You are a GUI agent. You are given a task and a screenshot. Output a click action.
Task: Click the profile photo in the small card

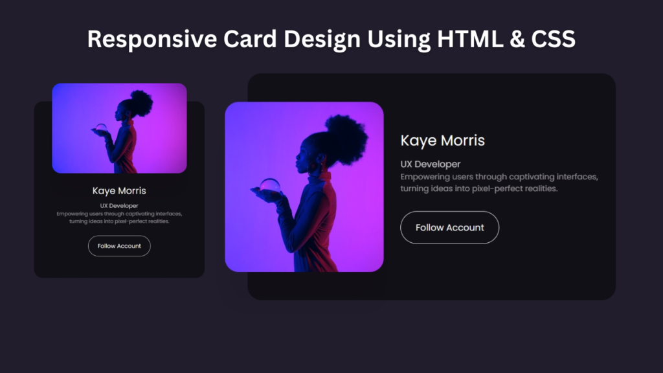tap(119, 128)
